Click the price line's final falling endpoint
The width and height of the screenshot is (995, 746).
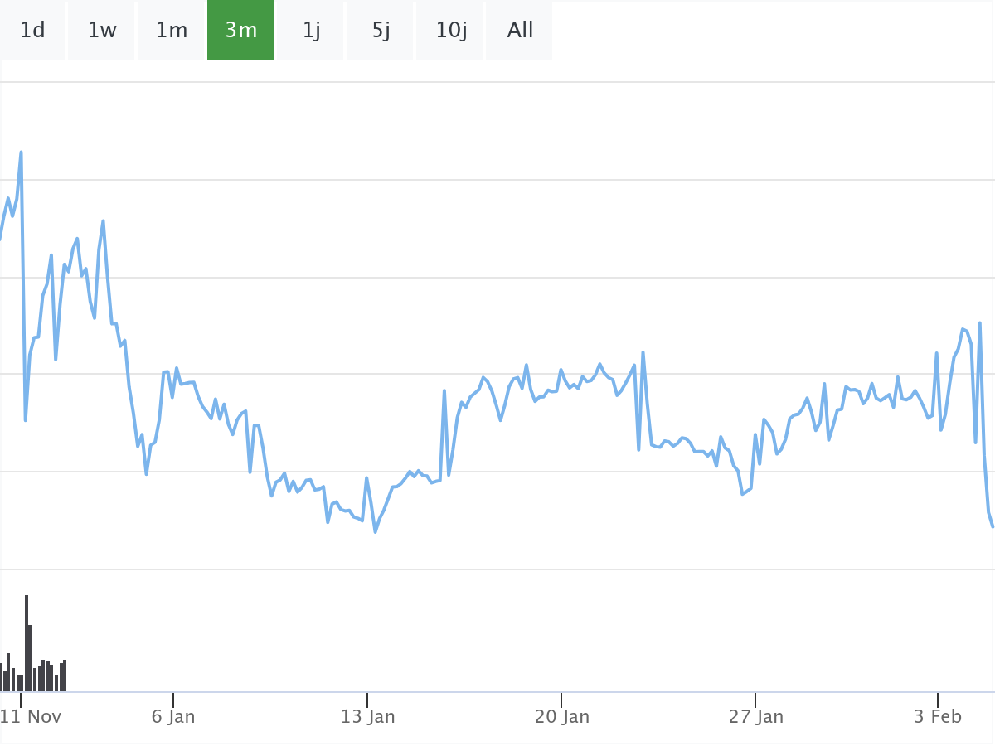coord(992,526)
